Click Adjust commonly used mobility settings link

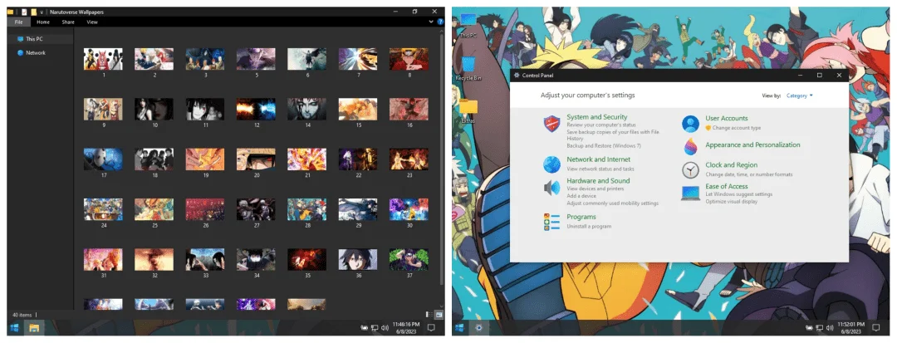click(x=612, y=203)
